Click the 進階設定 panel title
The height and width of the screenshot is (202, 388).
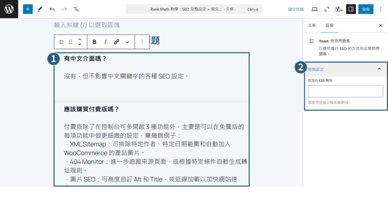[x=316, y=69]
